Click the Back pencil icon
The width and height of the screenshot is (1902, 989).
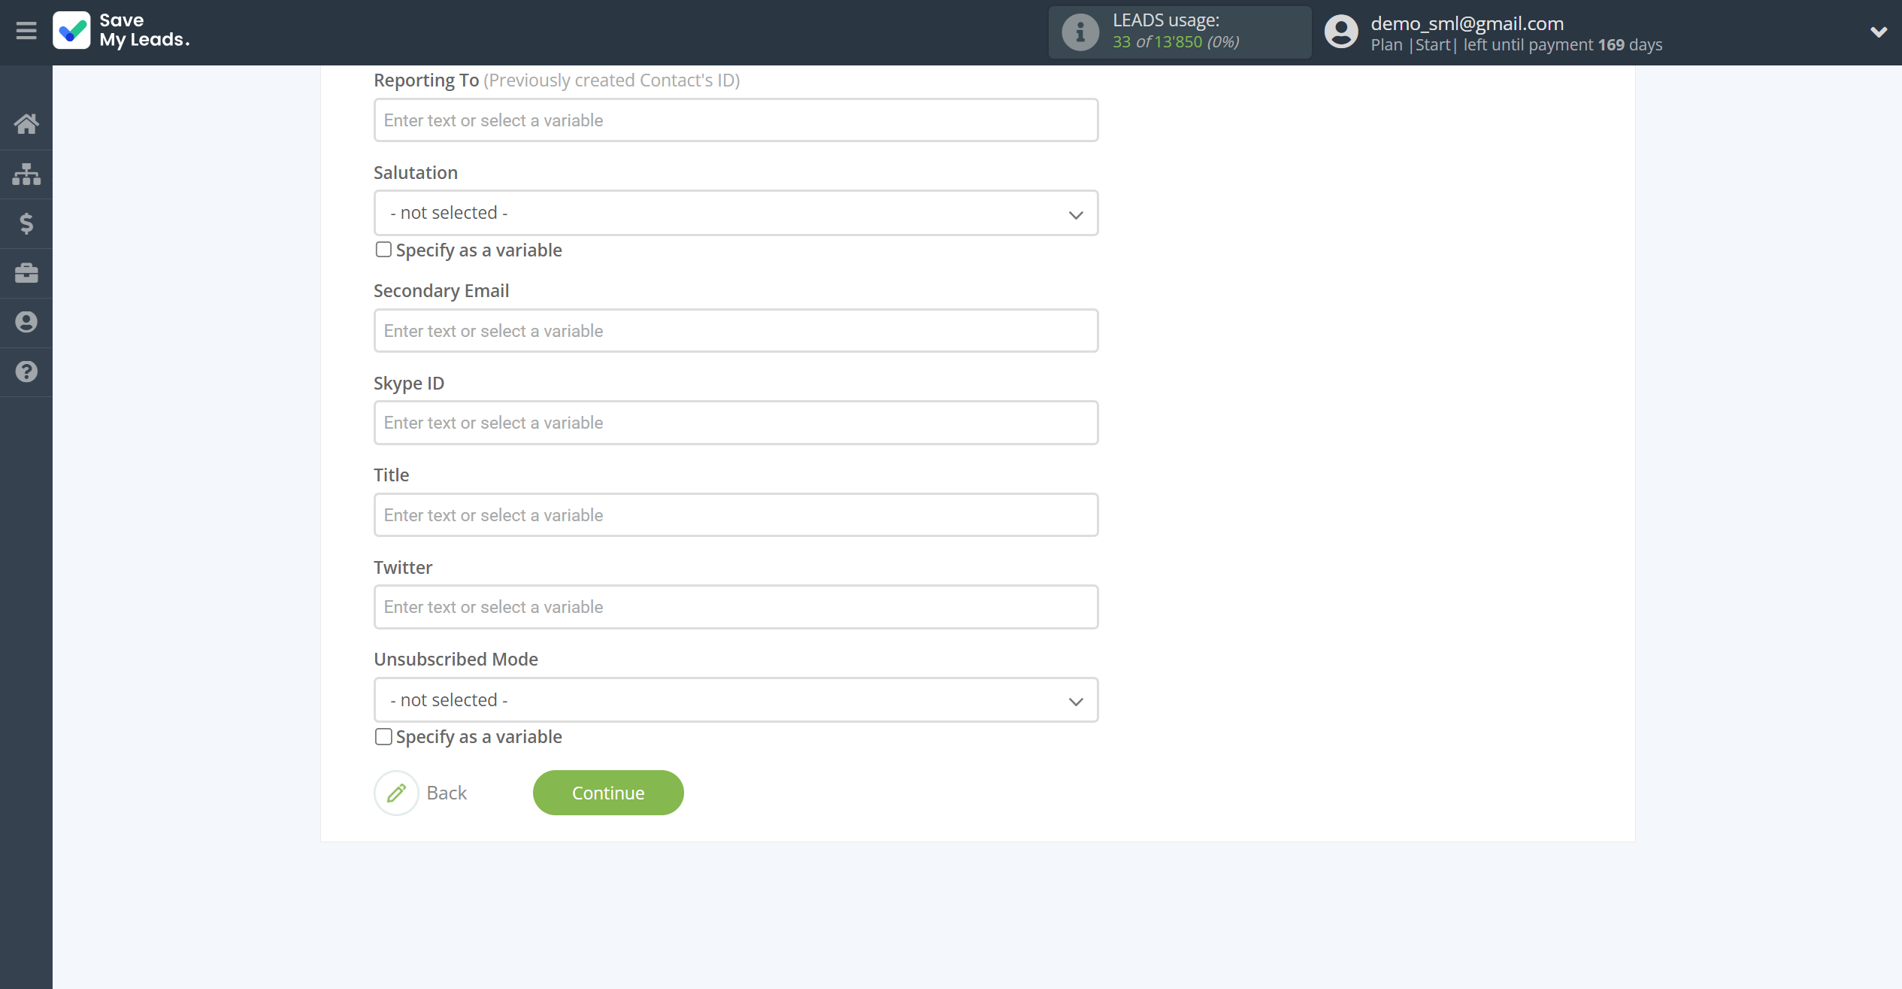(396, 793)
